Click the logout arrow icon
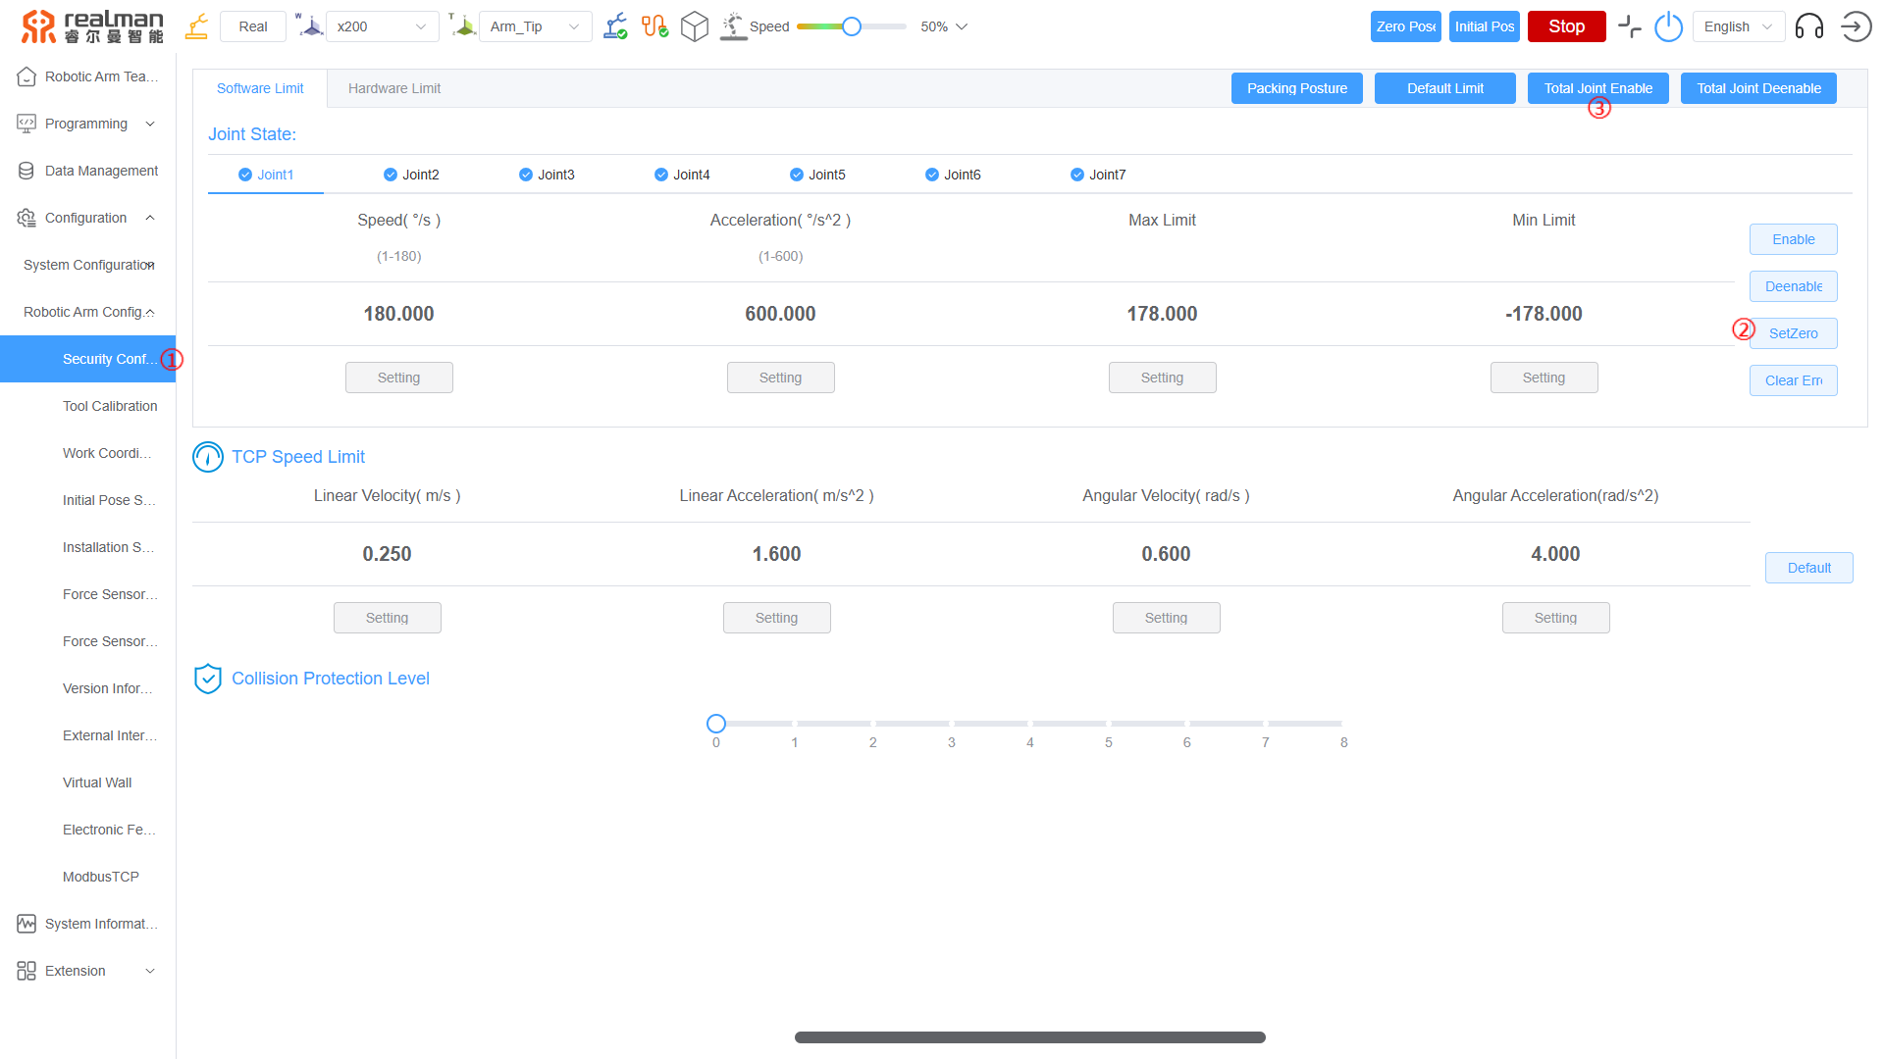The width and height of the screenshot is (1884, 1059). pos(1855,26)
